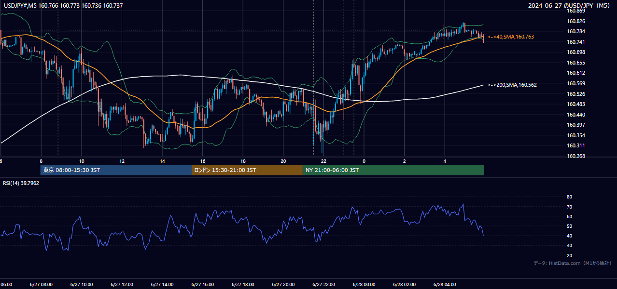Viewport: 617px width, 289px height.
Task: Click price axis label 160.784
Action: [576, 31]
